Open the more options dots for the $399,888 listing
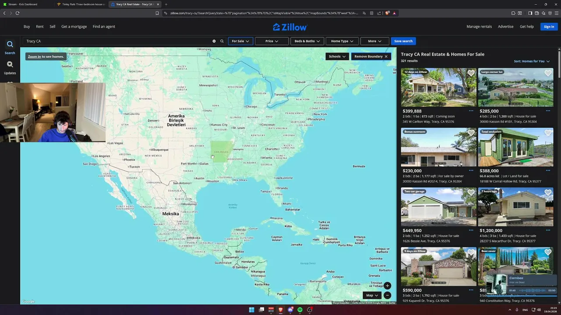The height and width of the screenshot is (315, 561). (x=471, y=111)
